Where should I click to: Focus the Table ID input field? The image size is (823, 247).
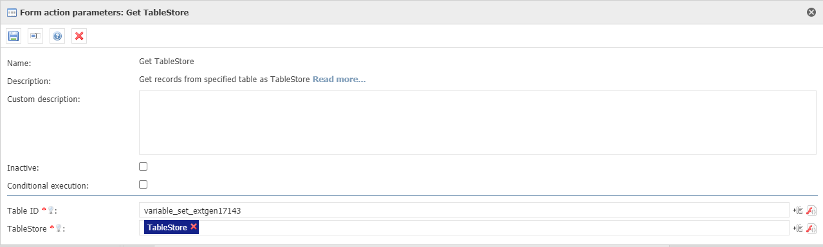pos(464,210)
